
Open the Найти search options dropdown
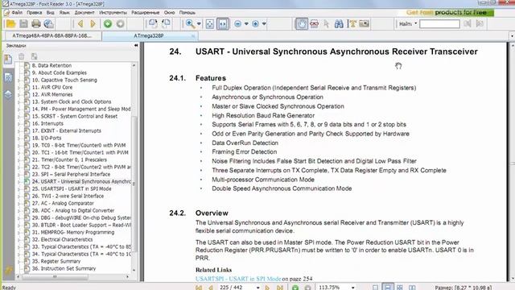point(415,23)
